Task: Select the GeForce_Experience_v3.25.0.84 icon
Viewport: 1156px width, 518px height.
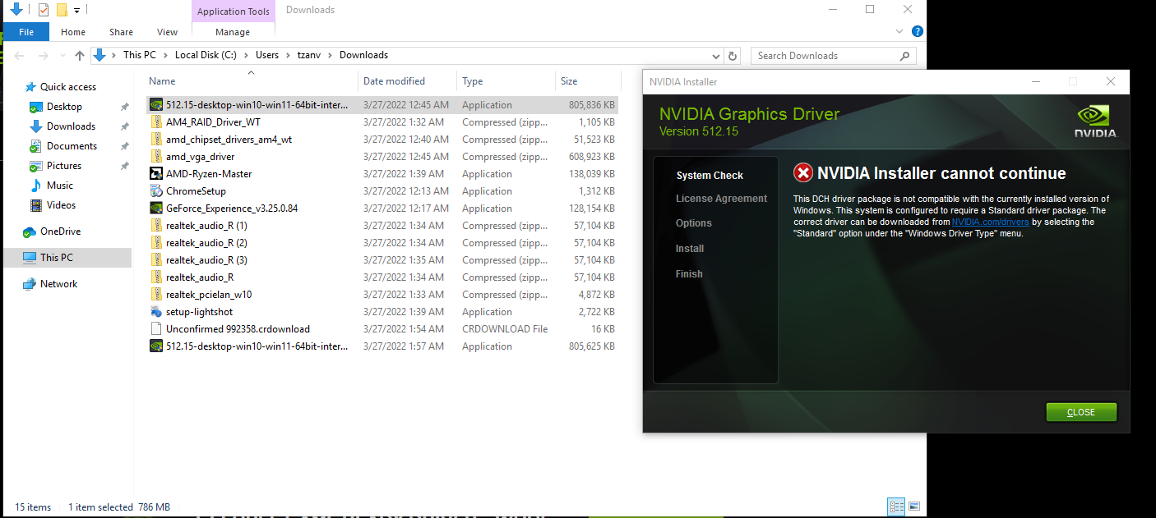Action: click(156, 209)
